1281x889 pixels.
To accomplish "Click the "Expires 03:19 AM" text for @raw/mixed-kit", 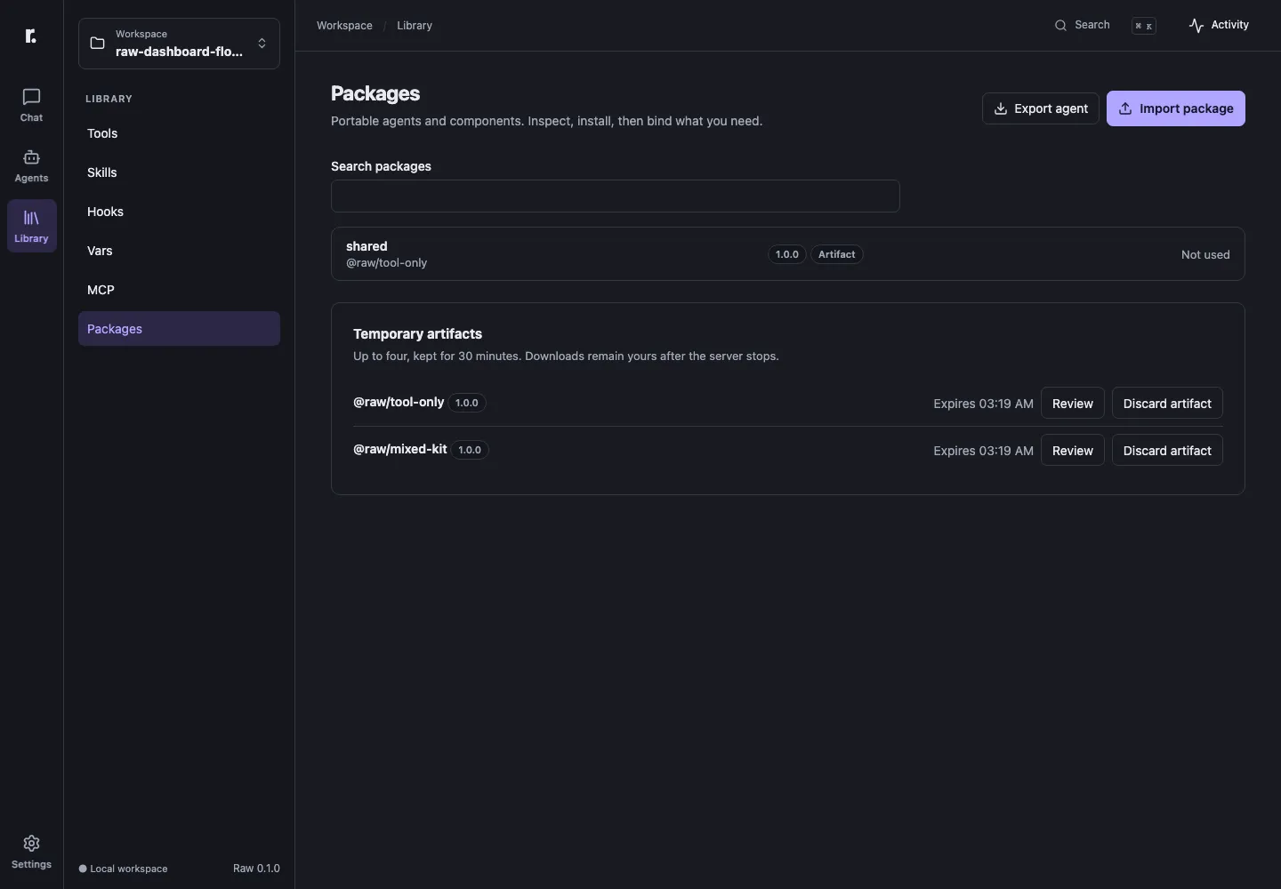I will [983, 451].
